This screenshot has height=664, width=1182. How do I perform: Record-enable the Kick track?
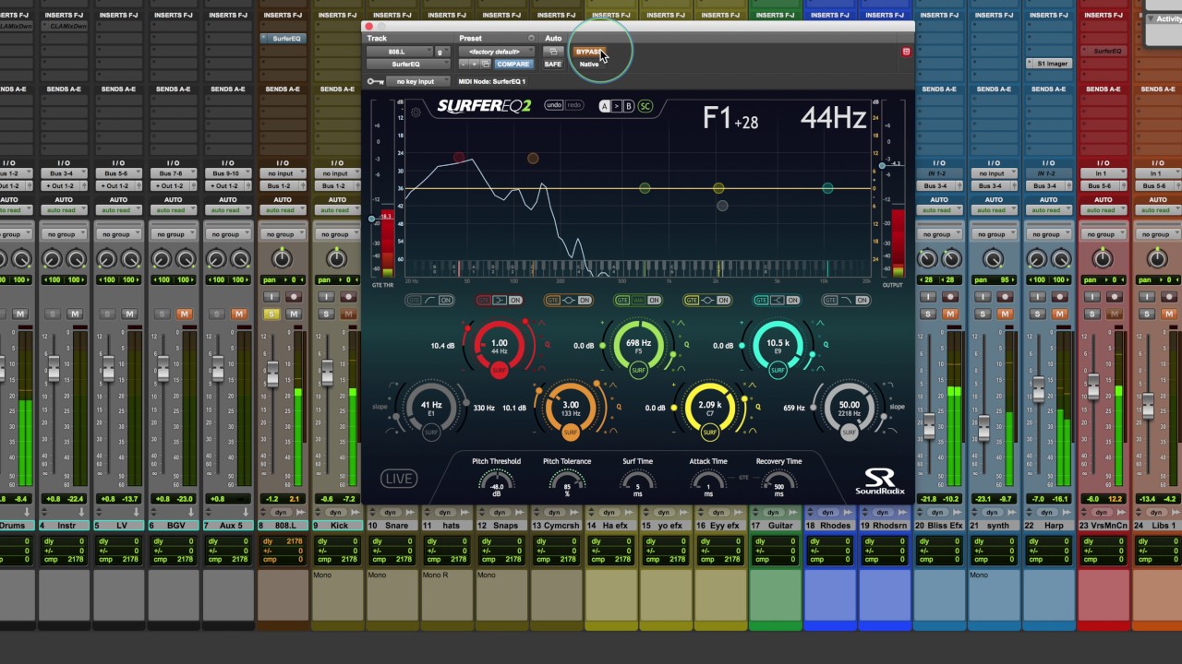coord(348,297)
